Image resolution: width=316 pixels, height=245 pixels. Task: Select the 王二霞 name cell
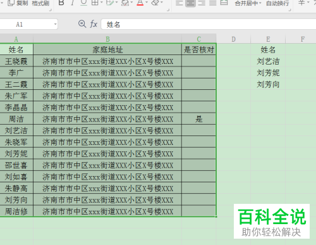(16, 84)
